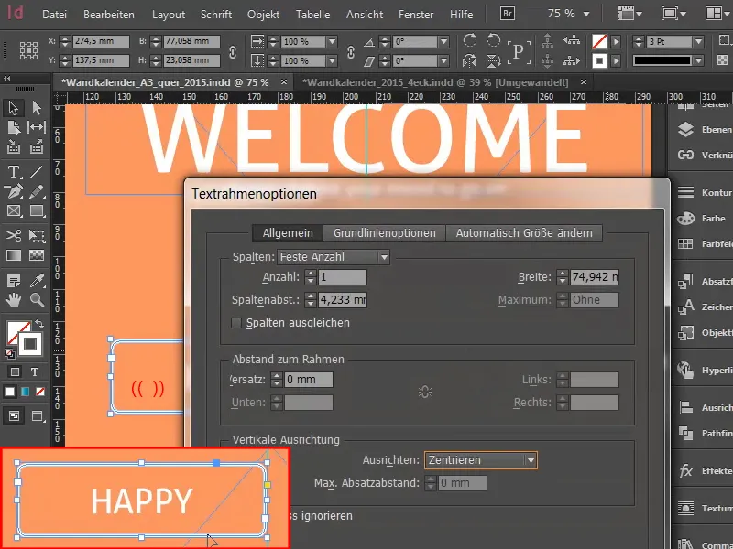
Task: Switch to Grundlinienoptionen tab
Action: tap(384, 233)
